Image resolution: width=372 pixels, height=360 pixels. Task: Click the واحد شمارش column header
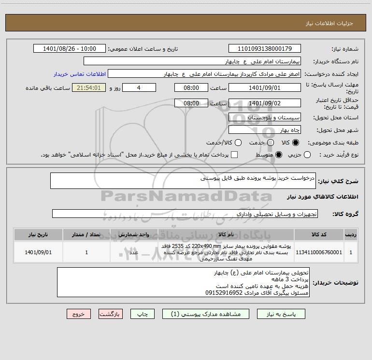(134, 234)
